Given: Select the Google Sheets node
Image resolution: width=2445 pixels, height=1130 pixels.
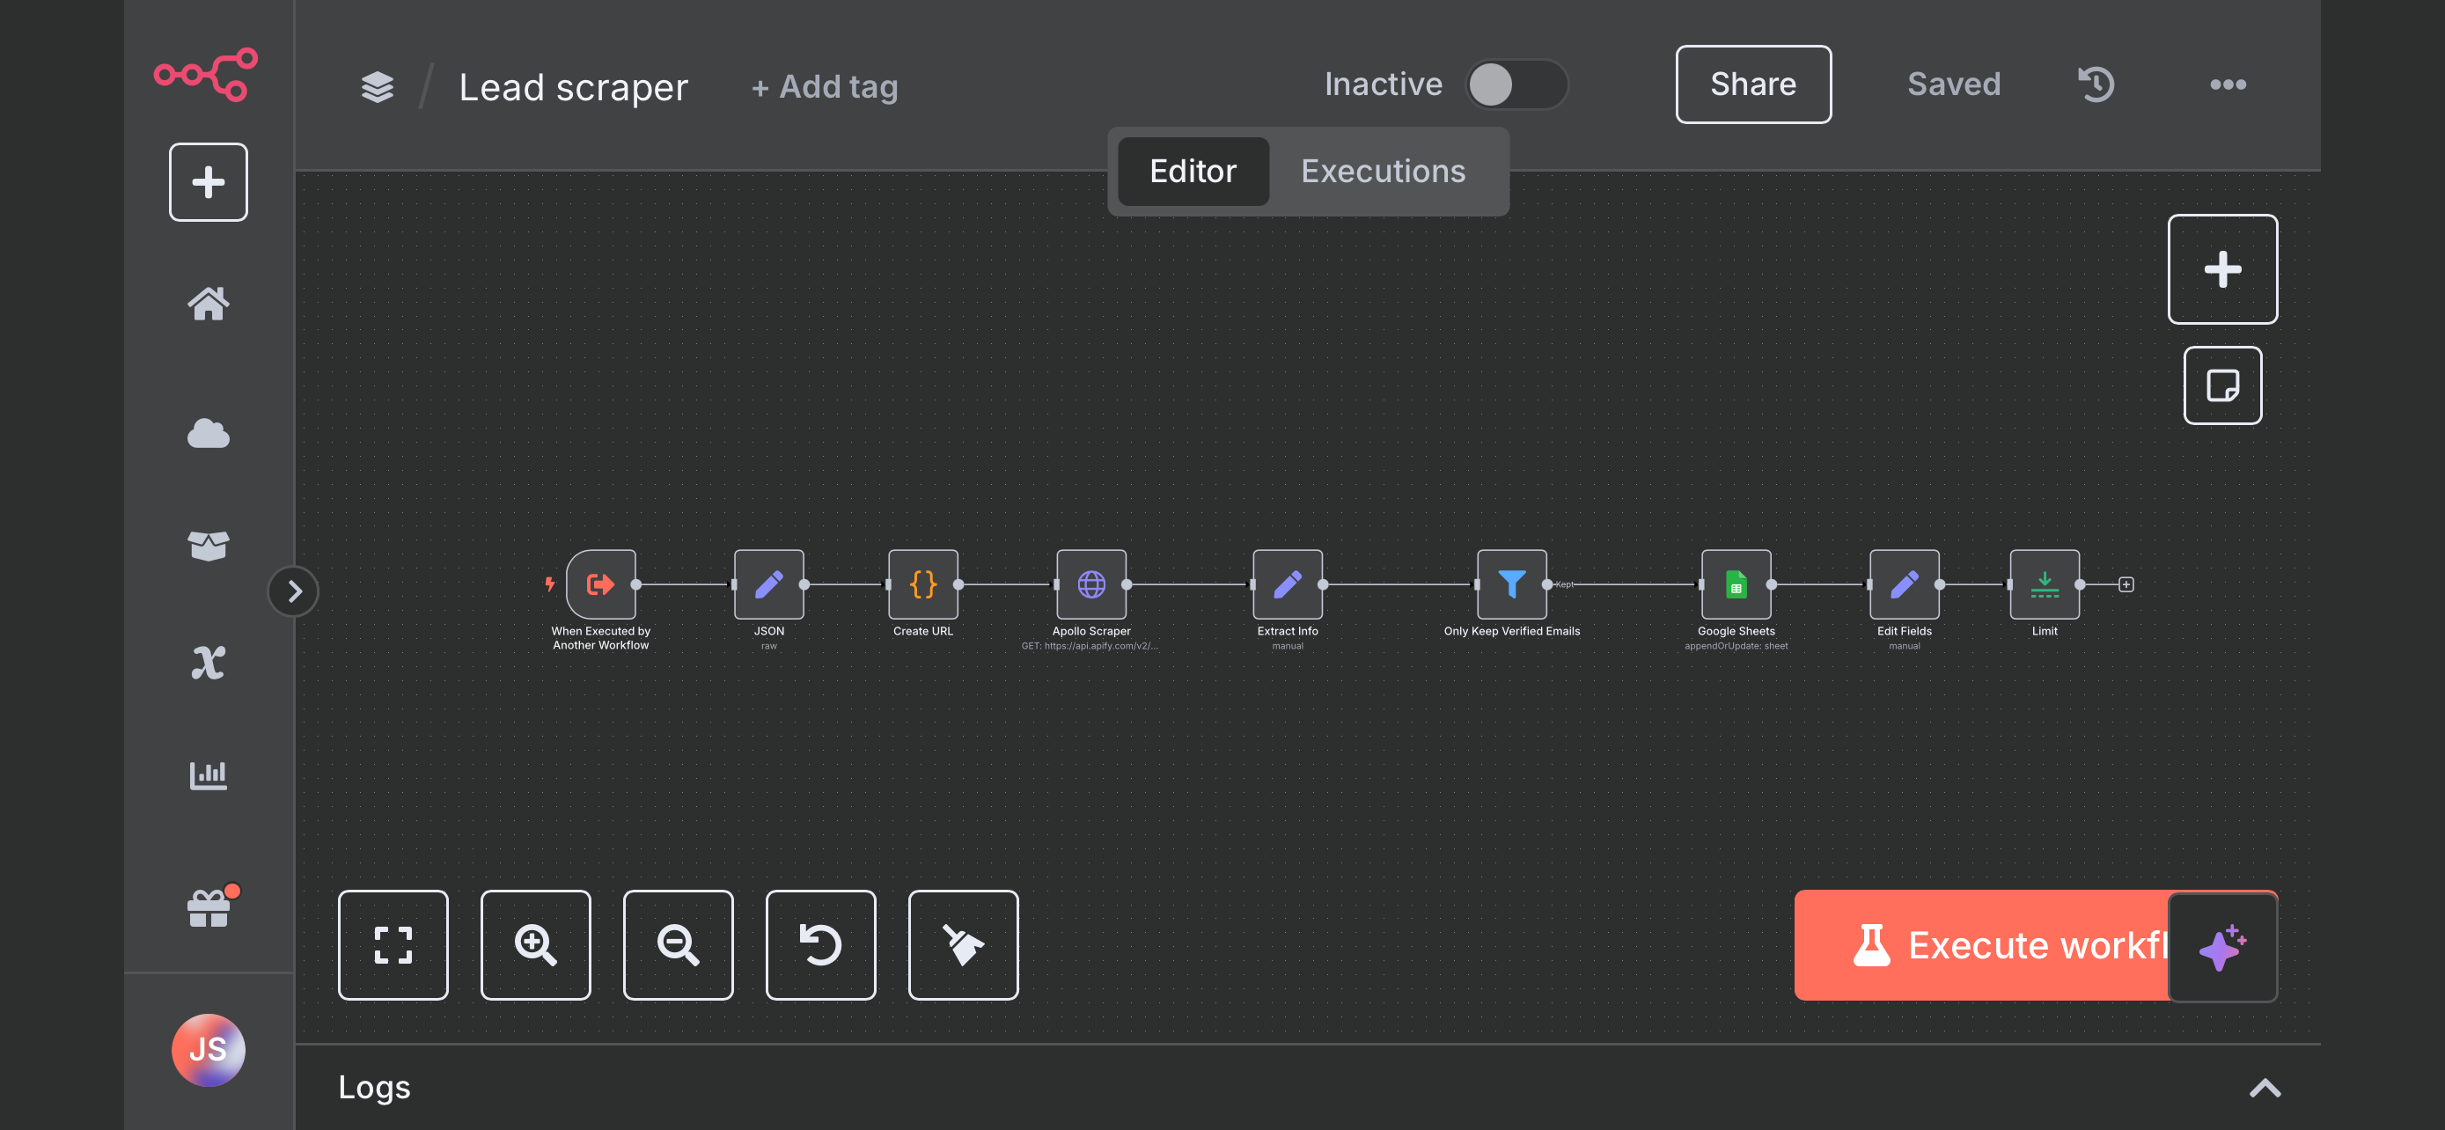Looking at the screenshot, I should click(1736, 584).
